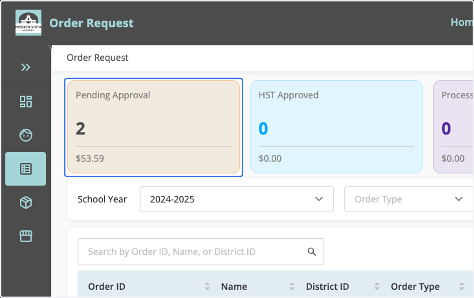Select the Processing status card
Screen dimensions: 474x298
(453, 127)
